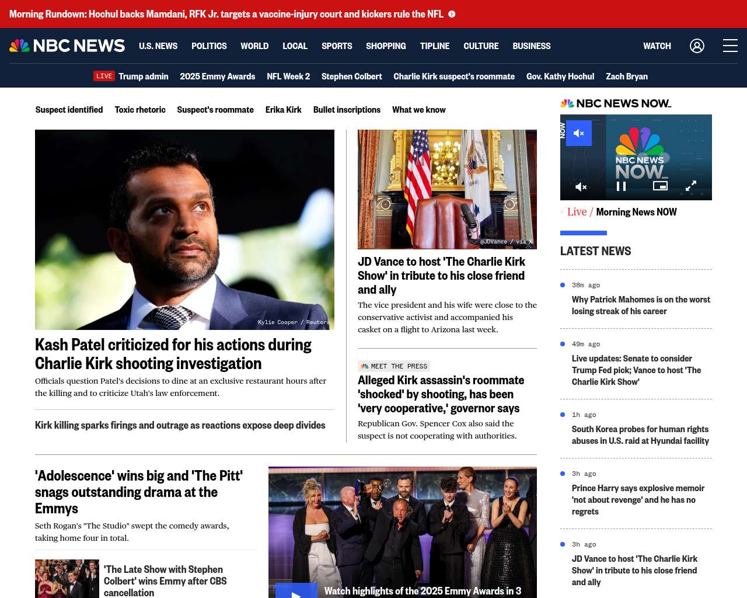This screenshot has width=747, height=598.
Task: Open the Business section
Action: tap(532, 46)
